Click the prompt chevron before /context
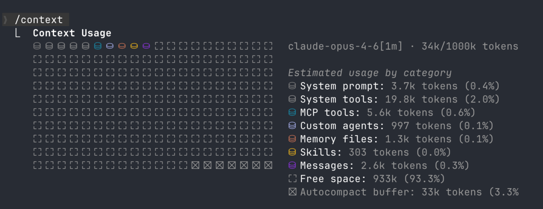The image size is (543, 209). (5, 19)
